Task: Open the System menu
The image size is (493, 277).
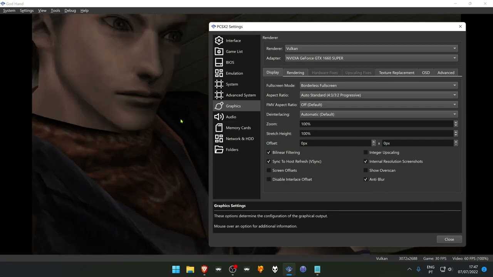Action: pyautogui.click(x=9, y=10)
